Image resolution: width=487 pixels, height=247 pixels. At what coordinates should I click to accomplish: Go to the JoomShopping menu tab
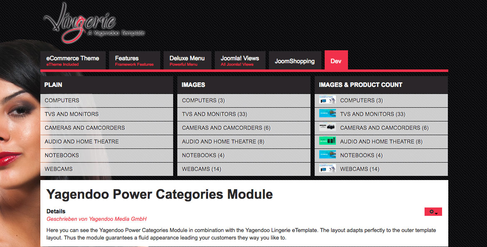point(295,61)
